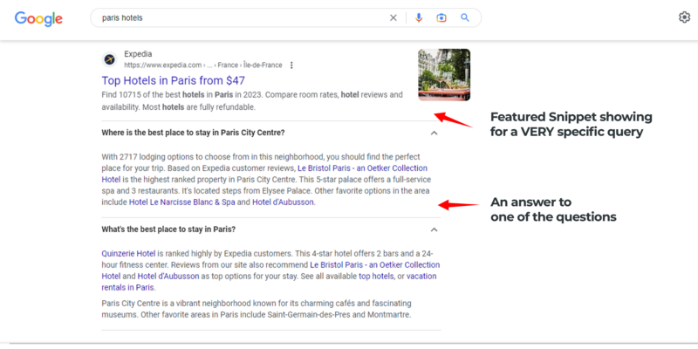Open the three-dot menu beside Expedia URL
Viewport: 698px width, 349px height.
(x=291, y=65)
